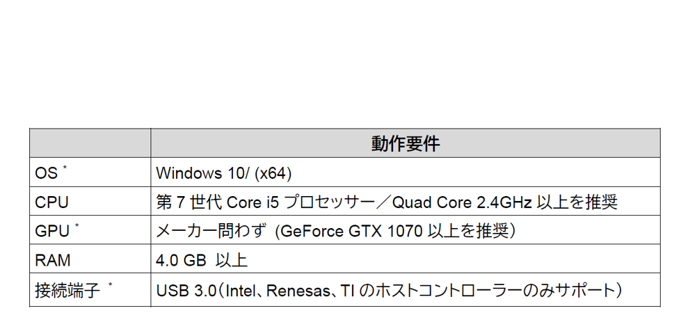Click the Quad Core 2.4GHz text
This screenshot has width=681, height=322.
(x=463, y=202)
